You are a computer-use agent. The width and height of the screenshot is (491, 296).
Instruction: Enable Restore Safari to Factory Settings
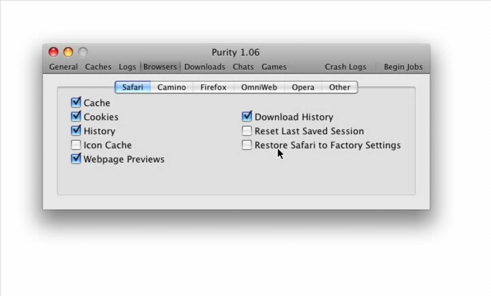[247, 145]
